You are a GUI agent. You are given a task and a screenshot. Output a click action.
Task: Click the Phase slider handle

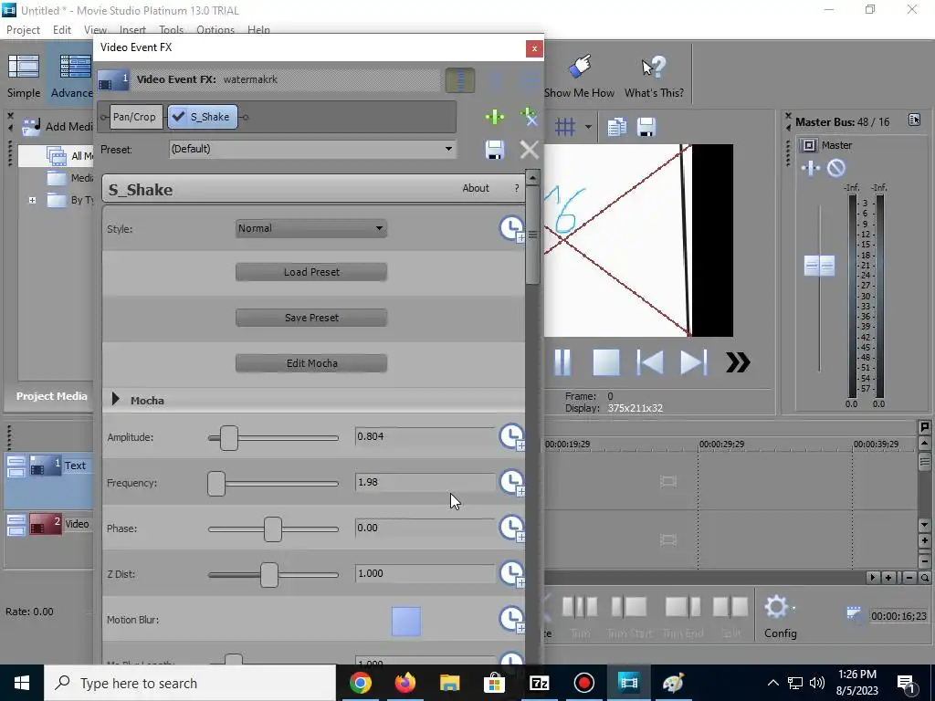point(272,529)
